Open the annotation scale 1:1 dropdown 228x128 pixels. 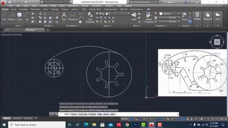click(x=196, y=119)
